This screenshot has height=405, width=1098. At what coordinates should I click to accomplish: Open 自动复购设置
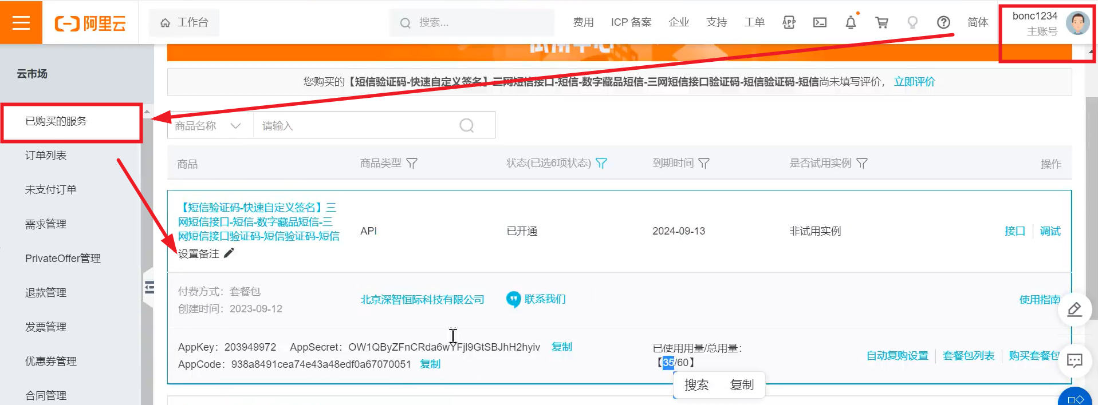(897, 356)
